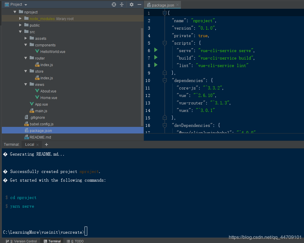Collapse the components folder

[25, 45]
